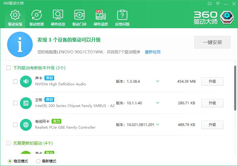The height and width of the screenshot is (166, 238).
Task: Click the Realtek PCIe GBE Family Controller text
Action: (x=65, y=127)
